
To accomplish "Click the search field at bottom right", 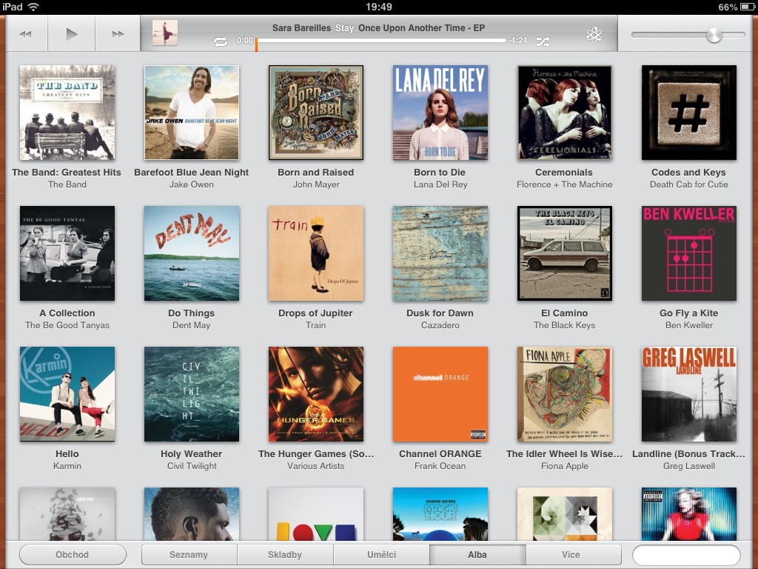I will pyautogui.click(x=686, y=555).
